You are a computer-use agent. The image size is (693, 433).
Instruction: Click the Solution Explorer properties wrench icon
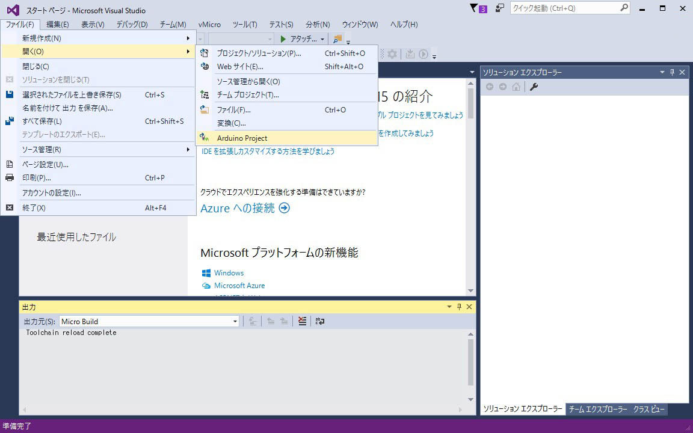534,87
